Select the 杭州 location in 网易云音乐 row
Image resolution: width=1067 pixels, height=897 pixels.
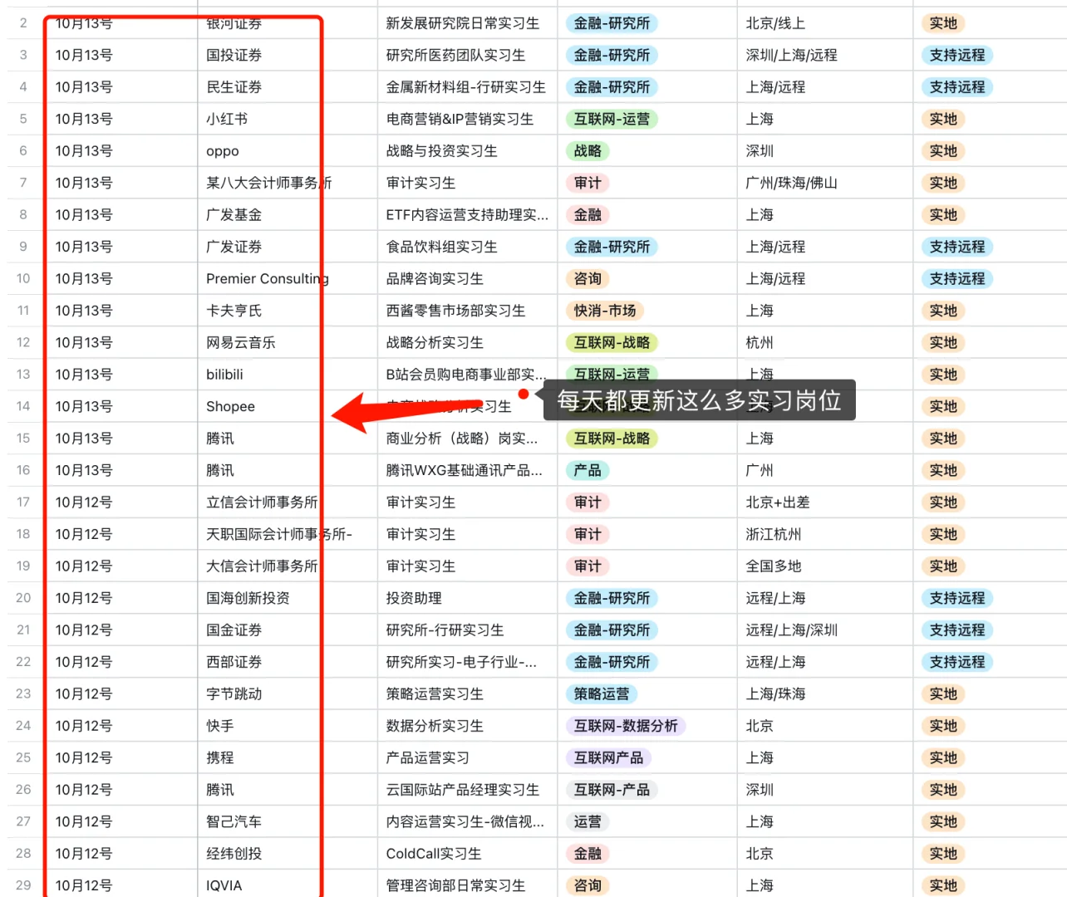[824, 343]
